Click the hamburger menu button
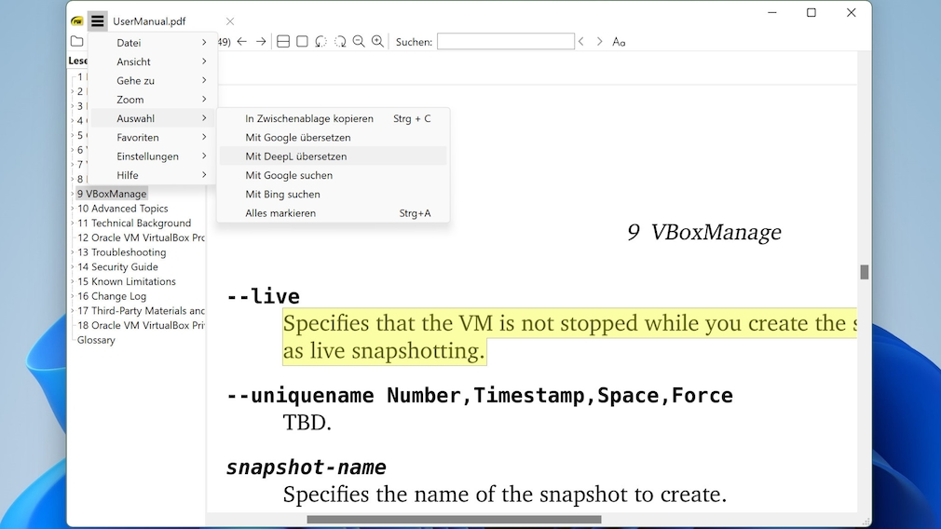Screen dimensions: 941x529 [97, 21]
